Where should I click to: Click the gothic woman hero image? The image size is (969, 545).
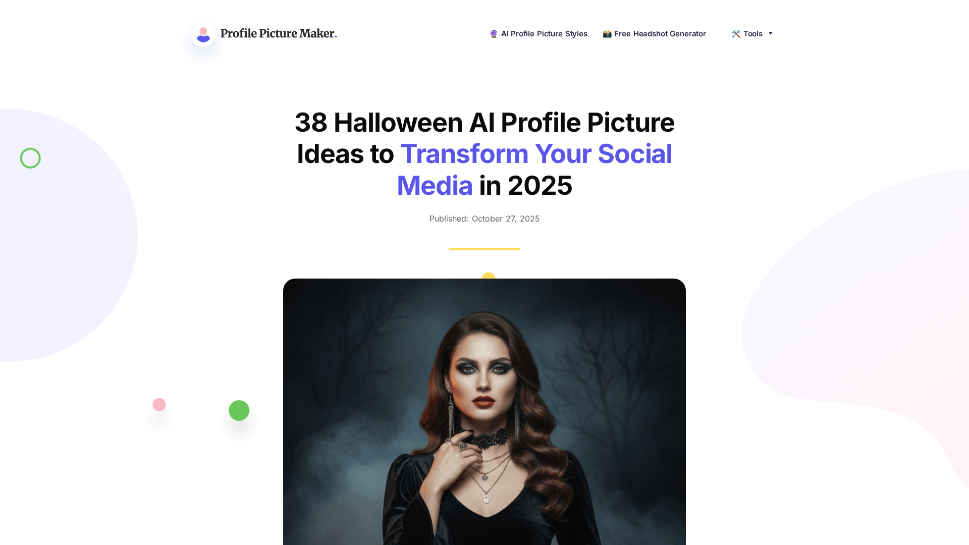pos(484,412)
